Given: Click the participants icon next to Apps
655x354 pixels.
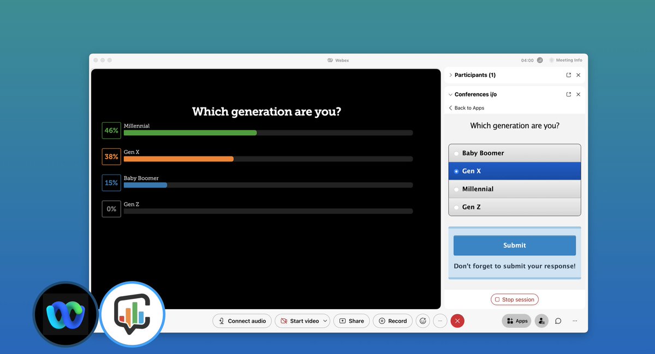Looking at the screenshot, I should (541, 321).
